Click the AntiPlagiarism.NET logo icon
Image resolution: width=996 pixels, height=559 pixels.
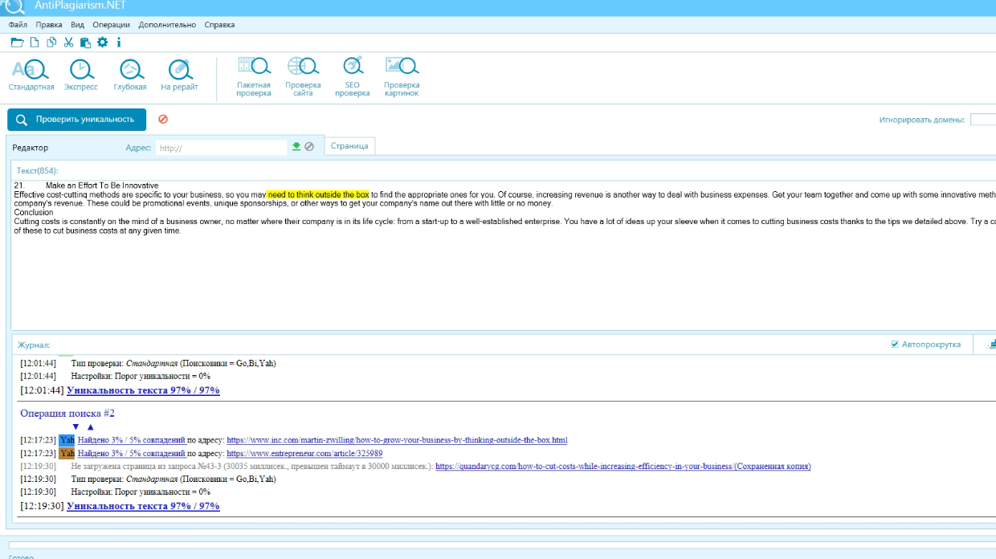click(x=12, y=6)
